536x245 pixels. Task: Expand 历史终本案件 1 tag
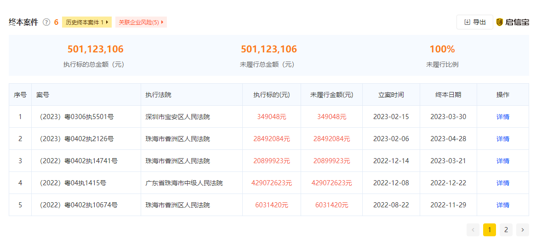[x=87, y=22]
